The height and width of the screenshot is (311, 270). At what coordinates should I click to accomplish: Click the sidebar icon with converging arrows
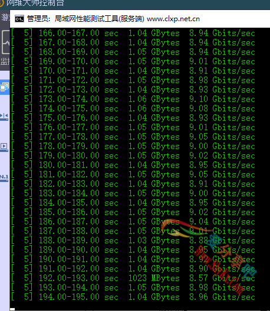tap(4, 116)
